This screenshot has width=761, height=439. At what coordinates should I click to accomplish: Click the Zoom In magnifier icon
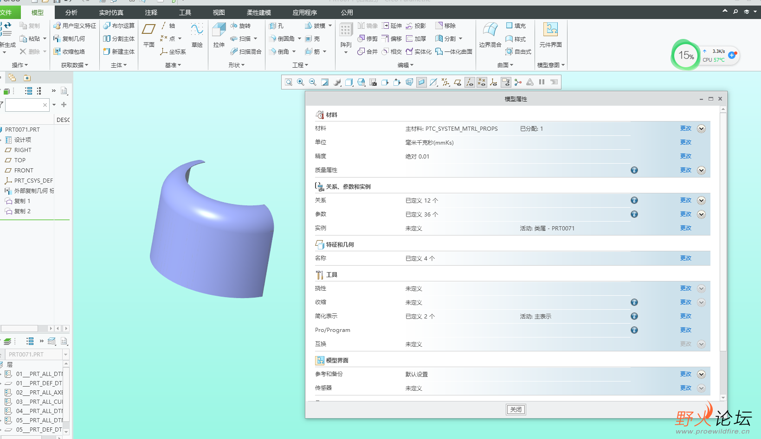coord(301,82)
